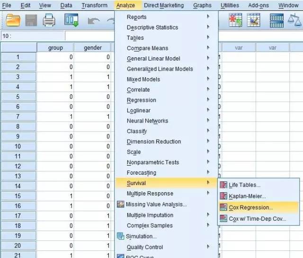Click the Undo arrow icon
This screenshot has height=258, width=303.
pyautogui.click(x=94, y=21)
